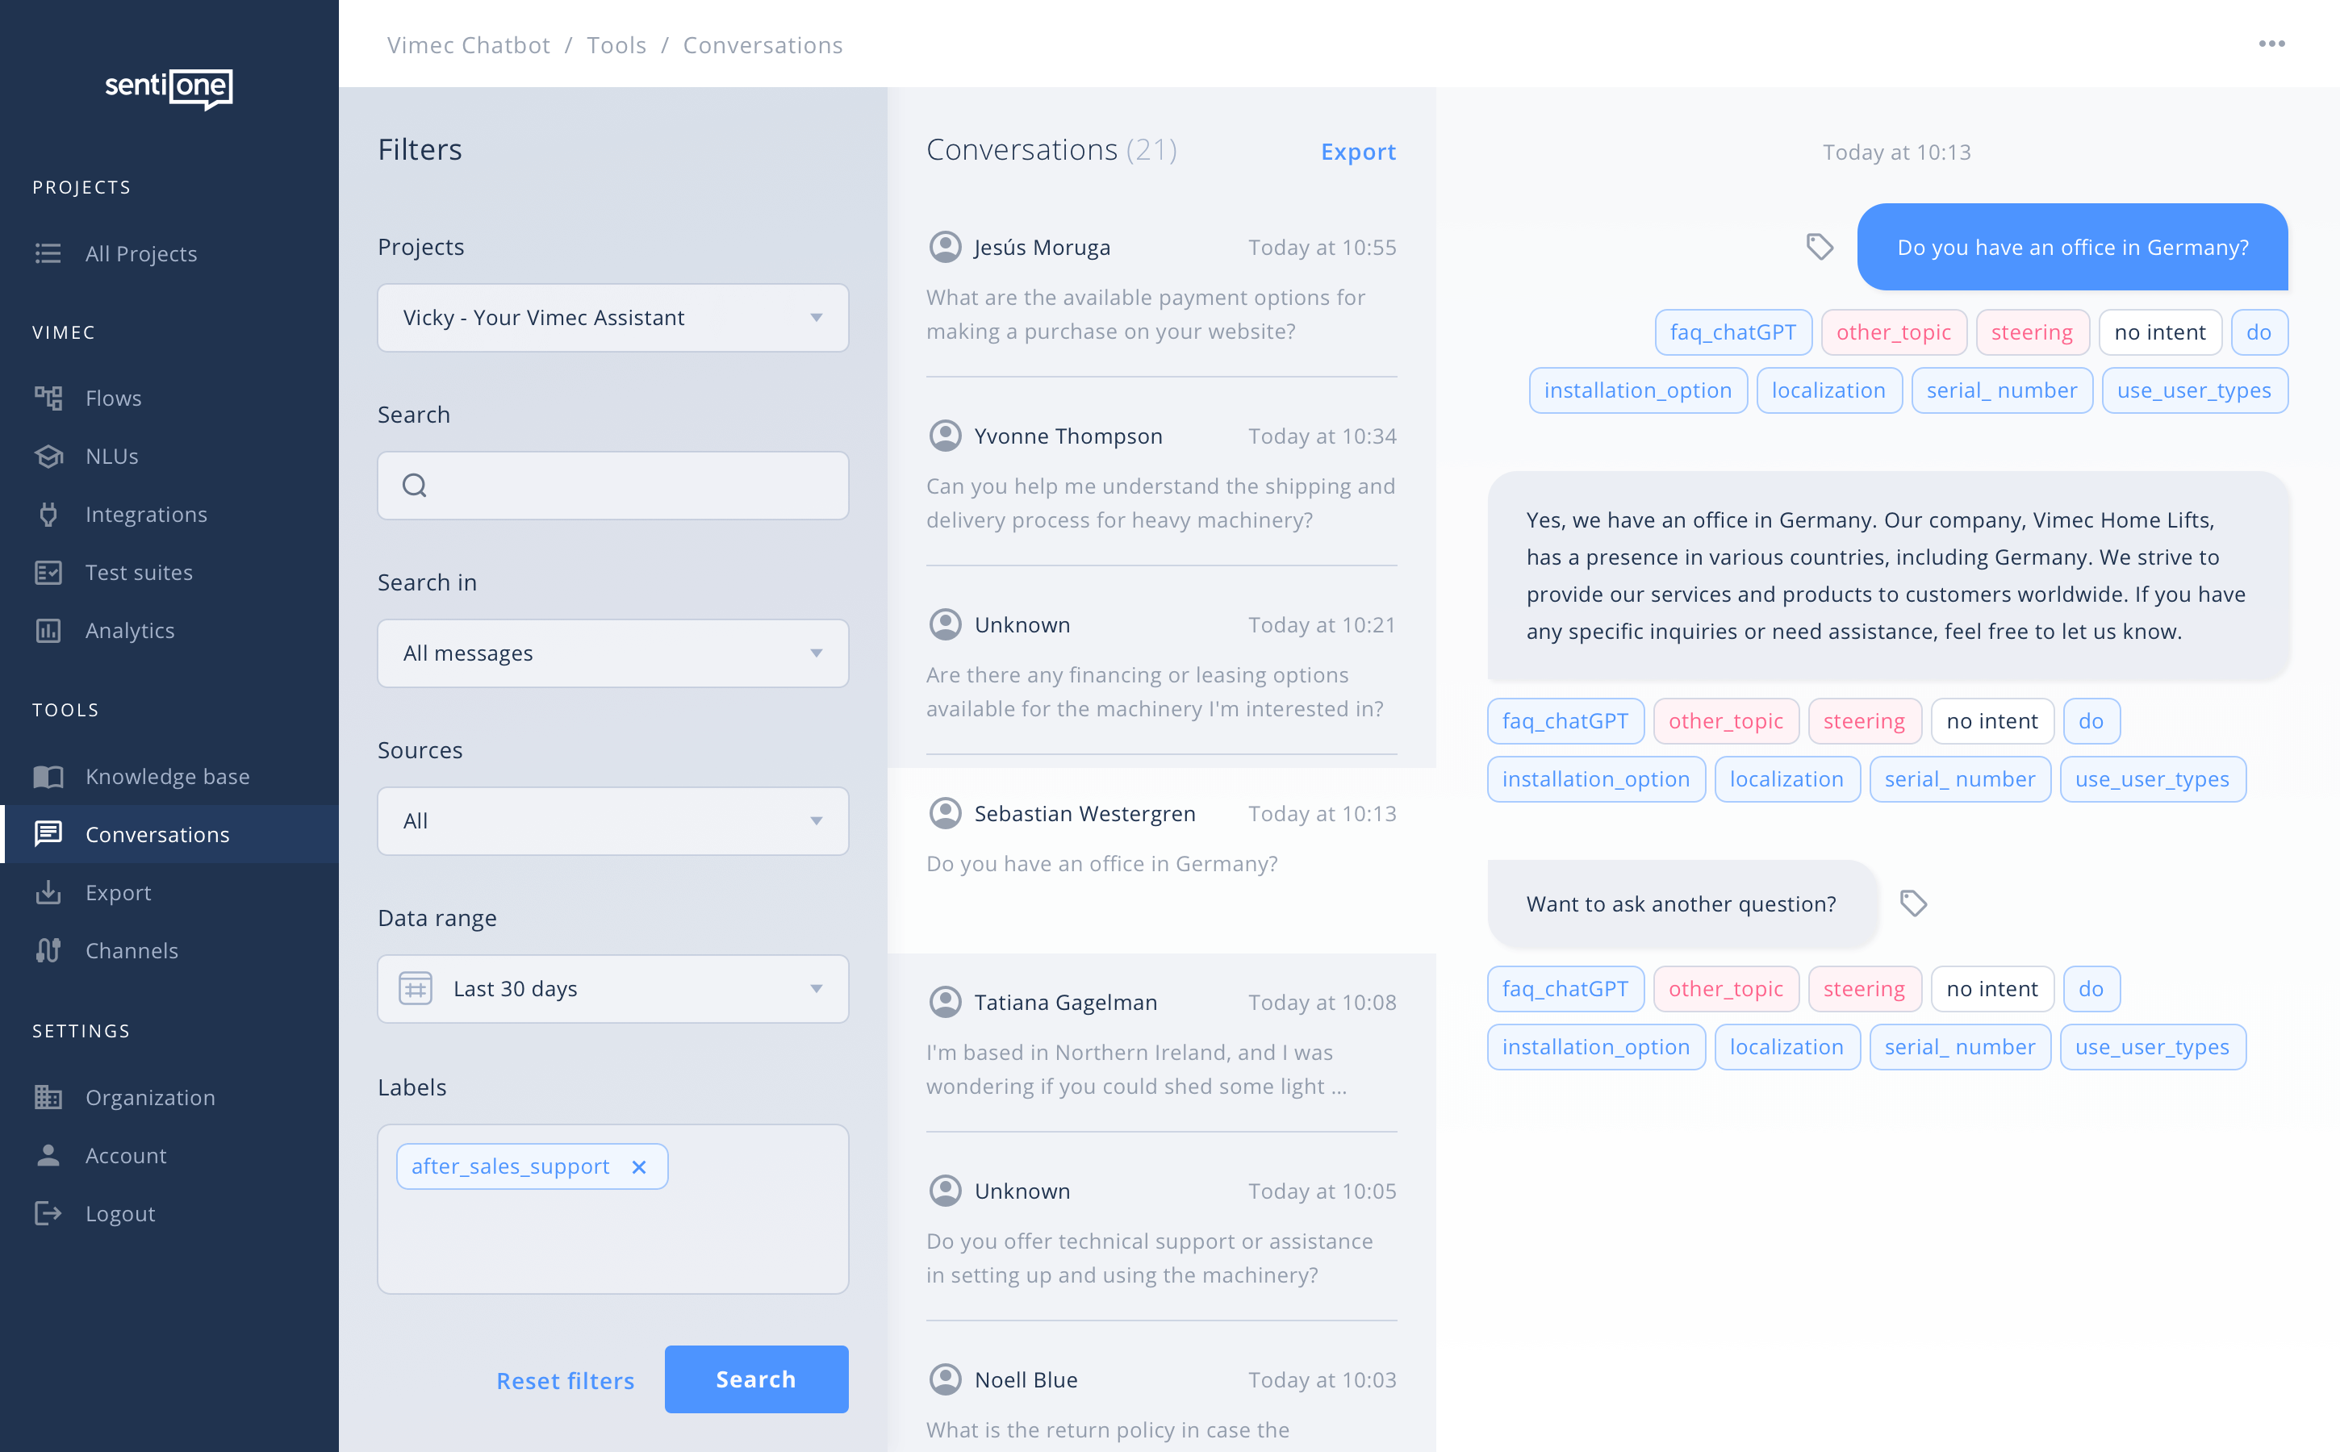Click the tag icon next to 'Want to ask another question?'
The image size is (2340, 1452).
tap(1912, 903)
